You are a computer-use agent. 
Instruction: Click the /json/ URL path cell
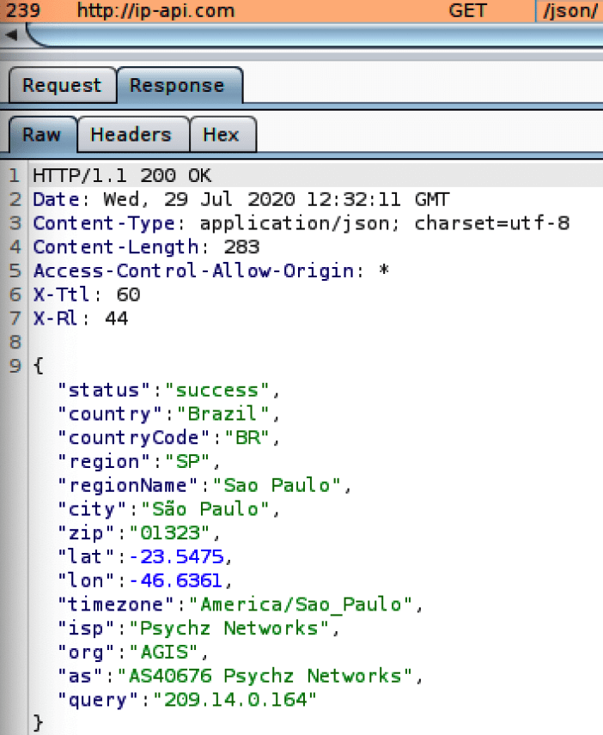point(569,11)
